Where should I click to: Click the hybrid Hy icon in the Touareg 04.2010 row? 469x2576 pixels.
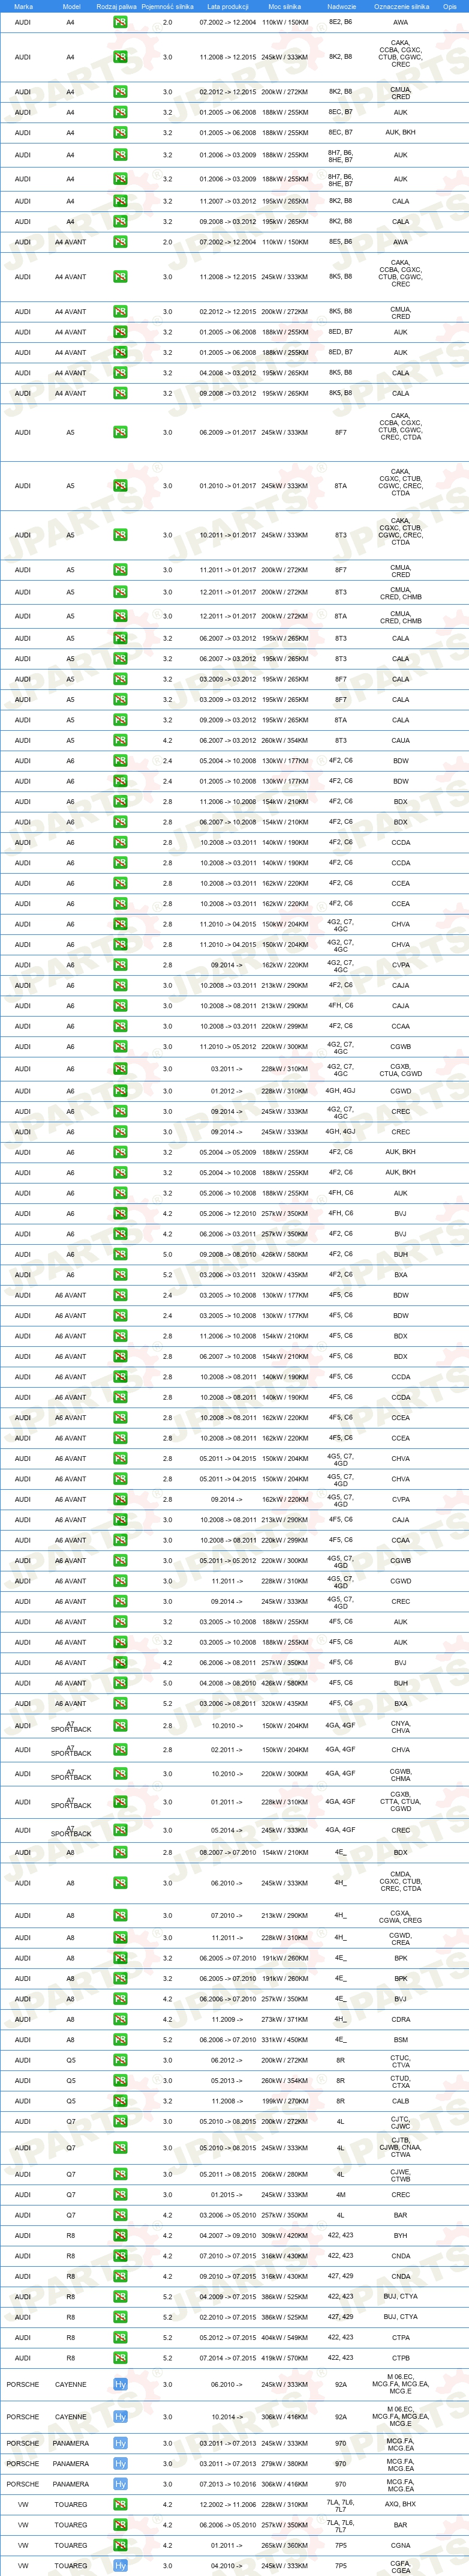click(x=120, y=2566)
